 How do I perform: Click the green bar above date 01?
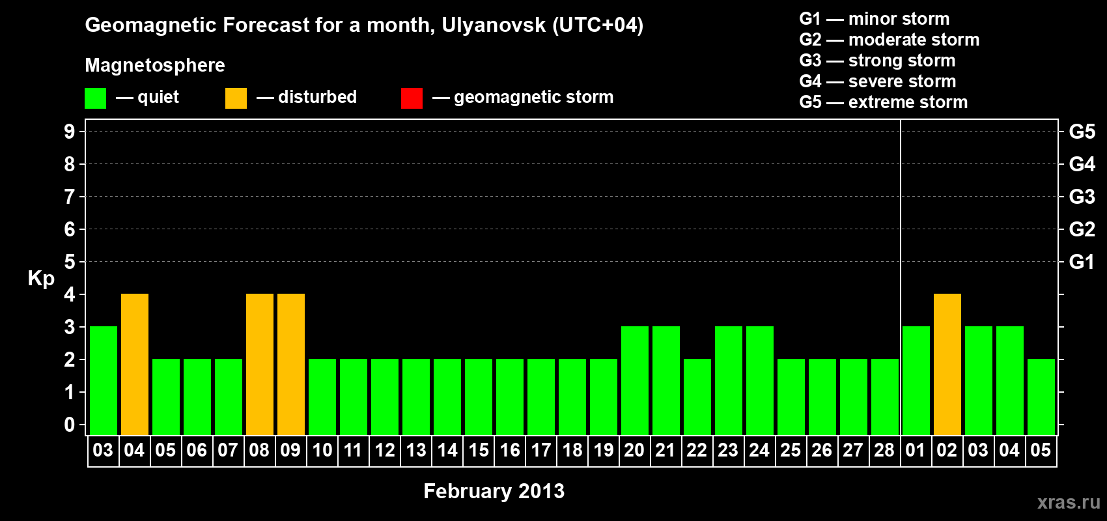point(916,381)
